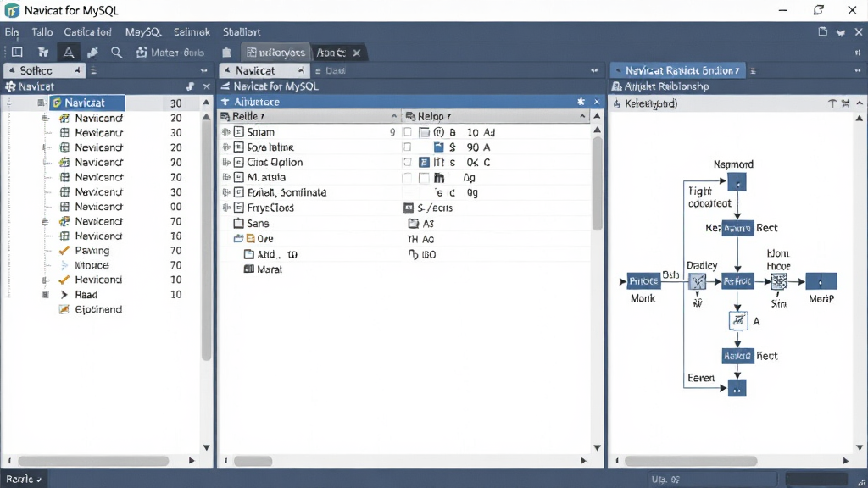Select the Sans folder item
This screenshot has width=868, height=488.
pyautogui.click(x=252, y=224)
